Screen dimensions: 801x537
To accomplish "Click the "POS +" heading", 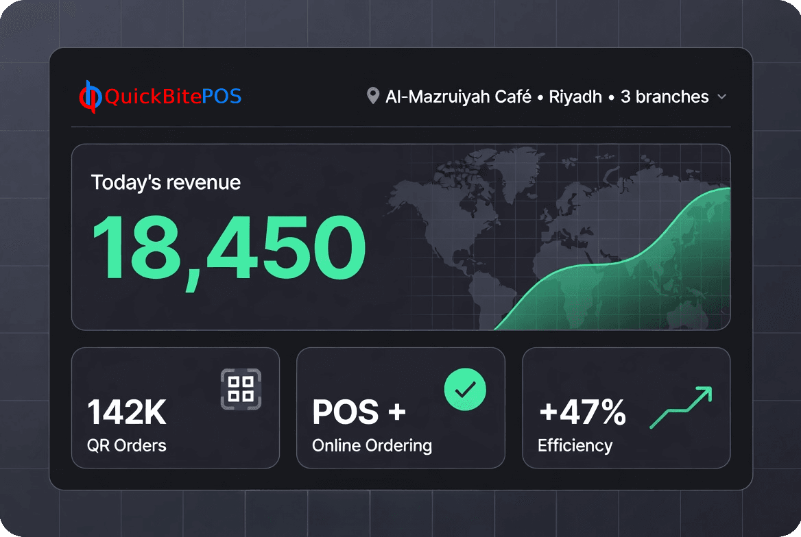I will click(x=359, y=412).
